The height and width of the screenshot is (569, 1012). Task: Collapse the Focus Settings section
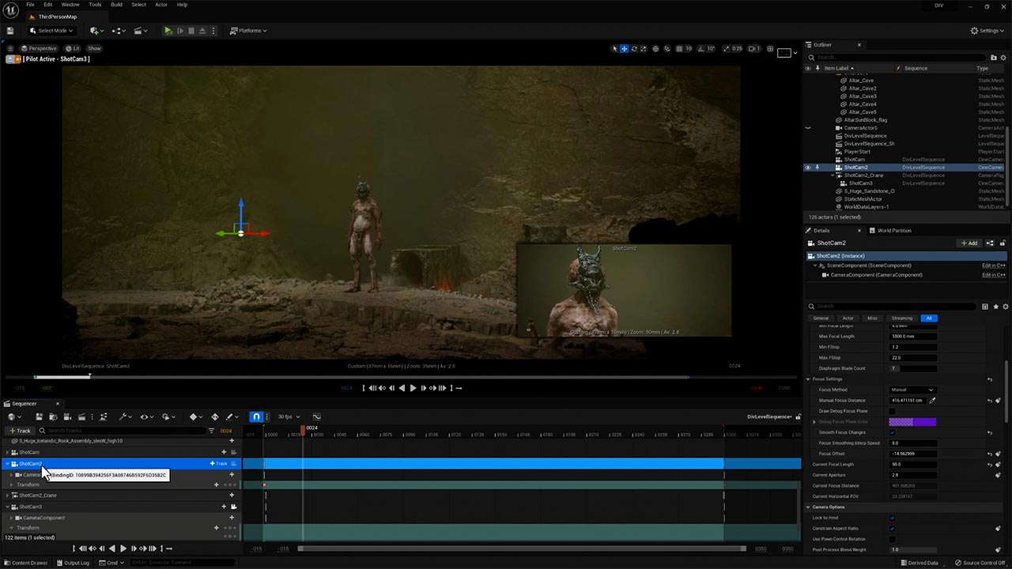pyautogui.click(x=810, y=379)
